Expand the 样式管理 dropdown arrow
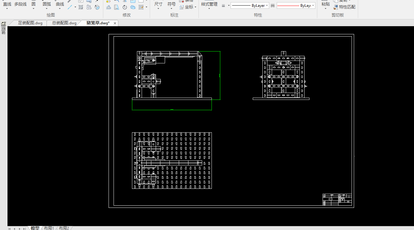 point(209,9)
